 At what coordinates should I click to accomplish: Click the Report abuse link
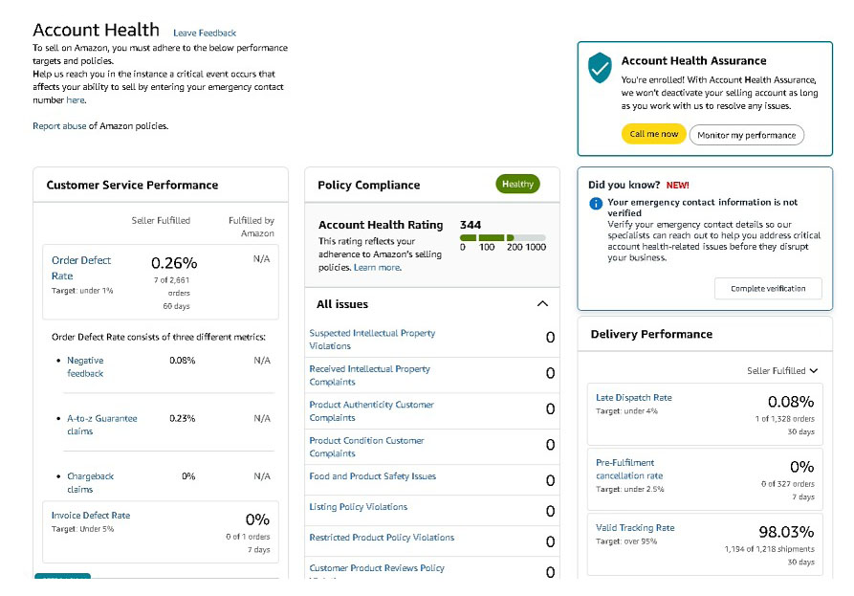[59, 126]
